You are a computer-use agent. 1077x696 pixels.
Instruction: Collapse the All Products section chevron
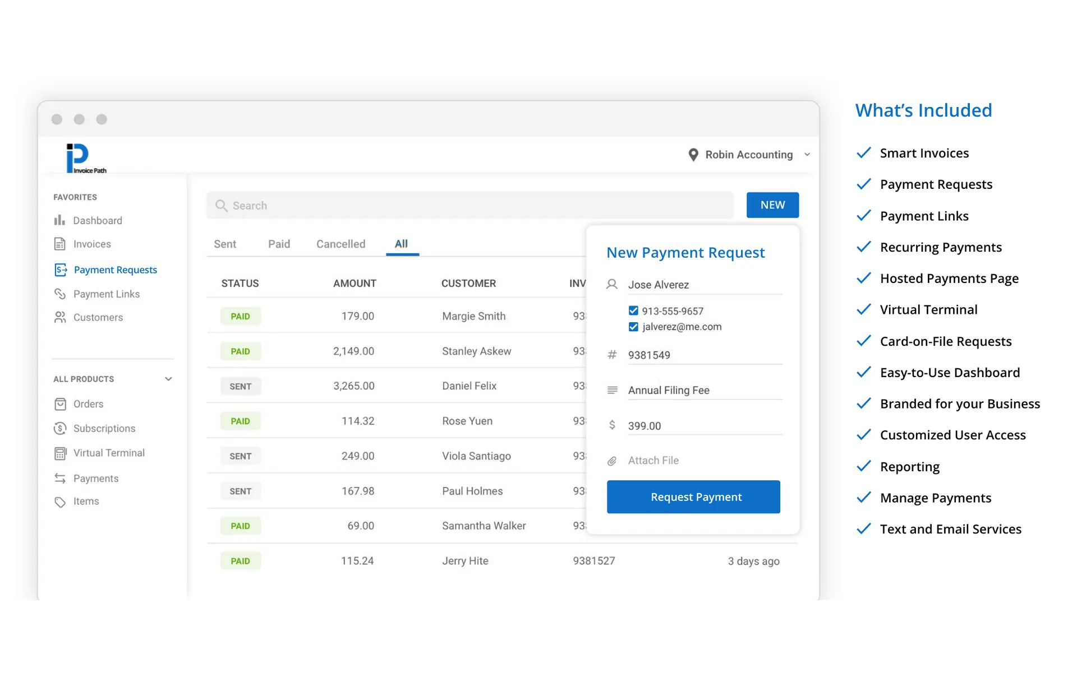pyautogui.click(x=168, y=379)
